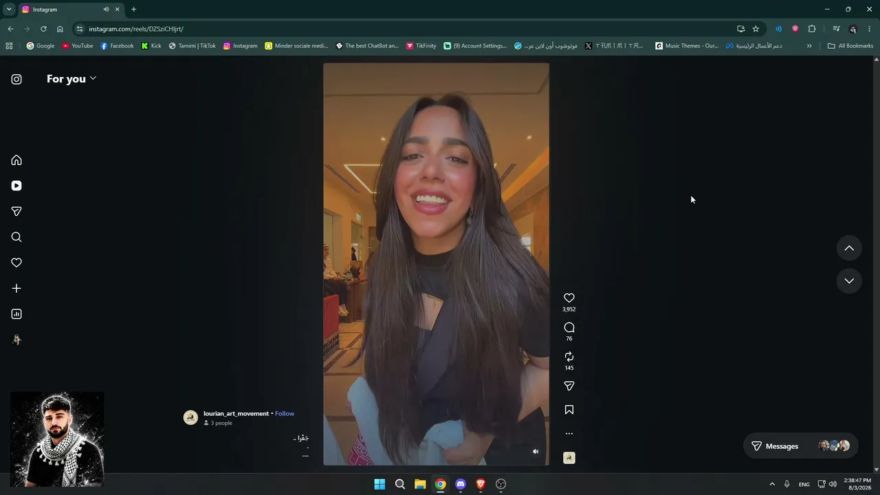Click the Instagram logo in the sidebar
The image size is (880, 495).
[x=16, y=79]
